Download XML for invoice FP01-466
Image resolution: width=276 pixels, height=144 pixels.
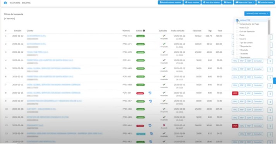235,110
